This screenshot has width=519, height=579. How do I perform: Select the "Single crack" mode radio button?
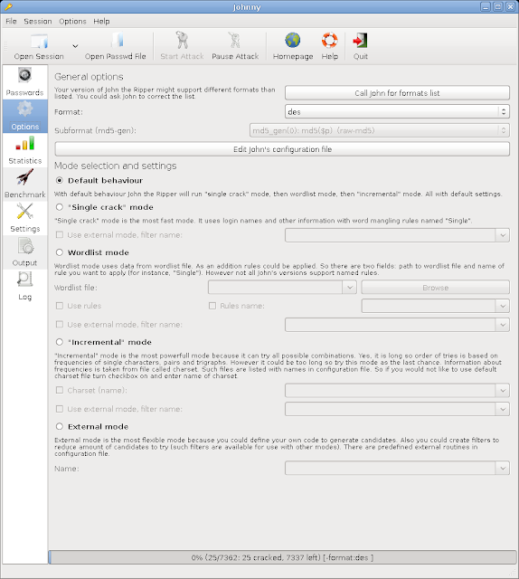pyautogui.click(x=60, y=207)
